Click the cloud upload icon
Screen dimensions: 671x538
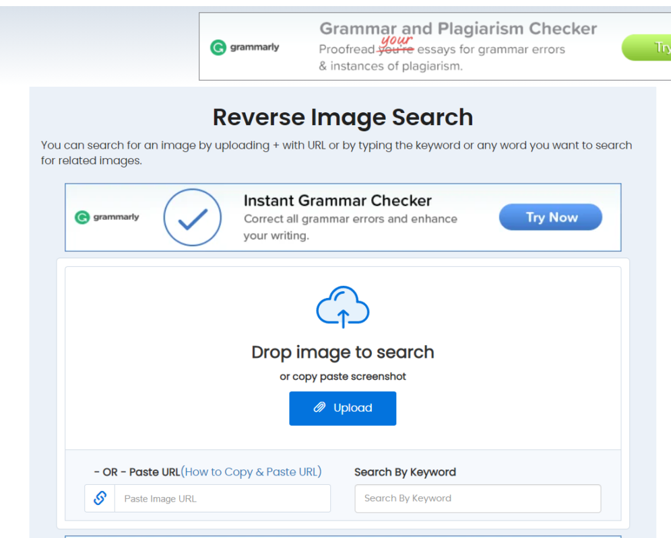342,307
